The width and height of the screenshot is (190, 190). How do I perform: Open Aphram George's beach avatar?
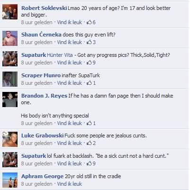click(10, 180)
